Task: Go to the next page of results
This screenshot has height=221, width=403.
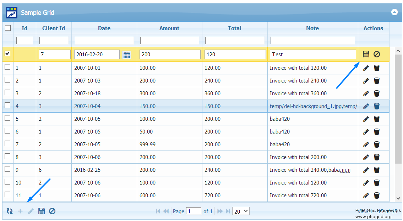Action: pyautogui.click(x=220, y=211)
